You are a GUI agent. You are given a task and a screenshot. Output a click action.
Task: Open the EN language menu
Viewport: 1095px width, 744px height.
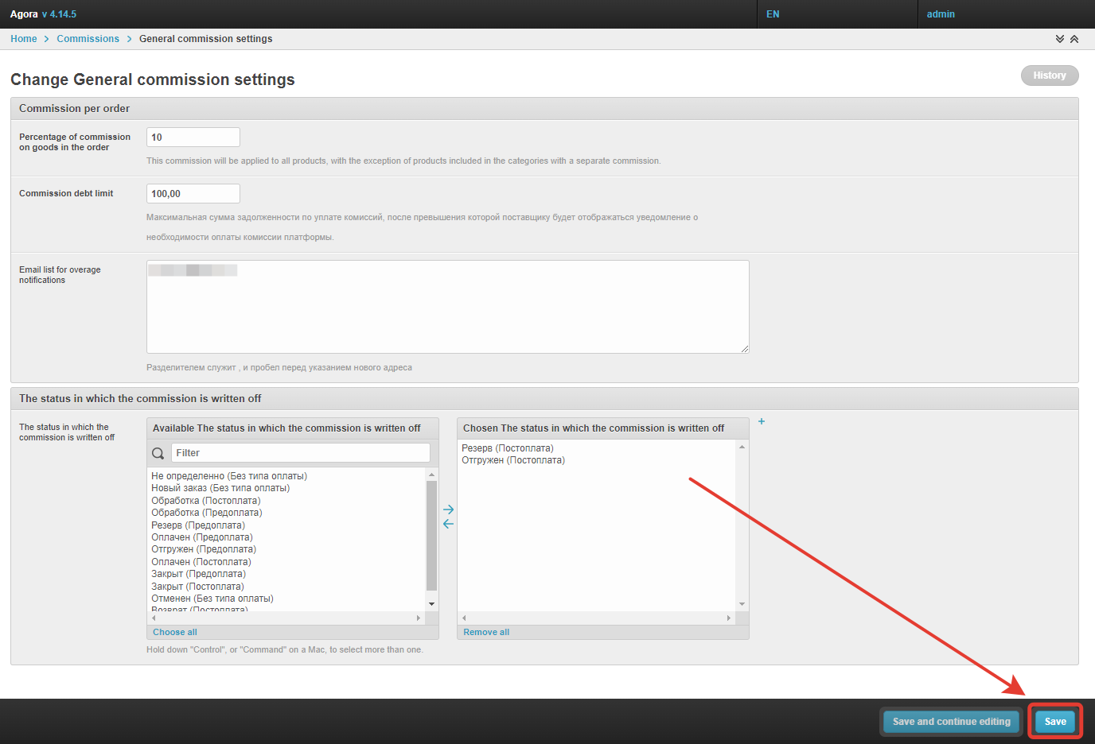click(773, 14)
